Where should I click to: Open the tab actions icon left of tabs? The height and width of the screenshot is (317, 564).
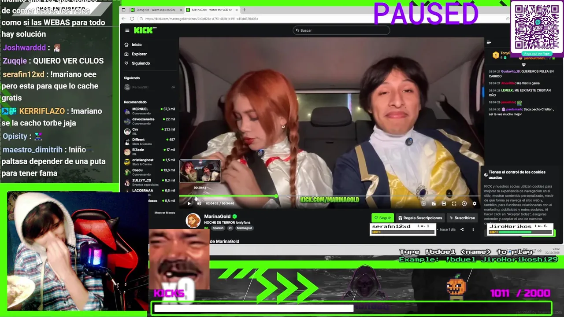tap(124, 10)
